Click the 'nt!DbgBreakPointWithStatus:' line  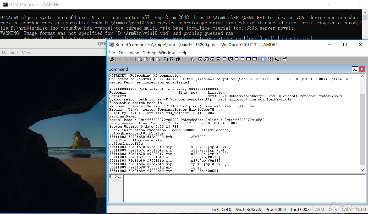138,133
